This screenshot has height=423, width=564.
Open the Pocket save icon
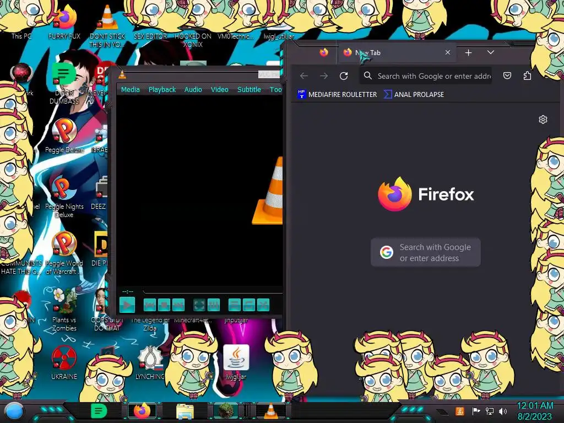507,75
